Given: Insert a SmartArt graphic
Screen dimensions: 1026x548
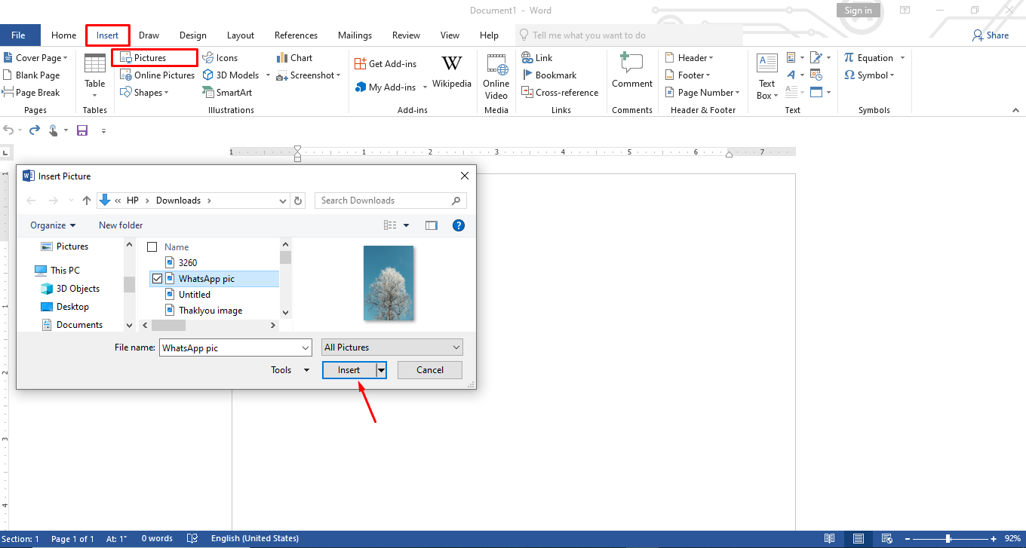Looking at the screenshot, I should point(227,92).
